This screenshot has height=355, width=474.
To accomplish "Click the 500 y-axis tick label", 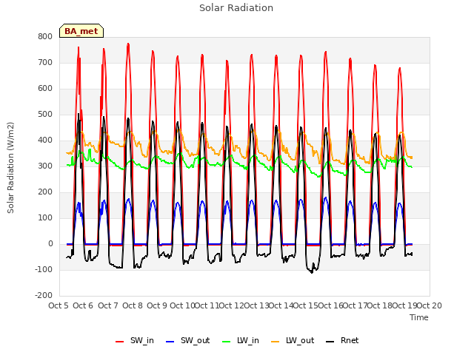I will coord(45,115).
